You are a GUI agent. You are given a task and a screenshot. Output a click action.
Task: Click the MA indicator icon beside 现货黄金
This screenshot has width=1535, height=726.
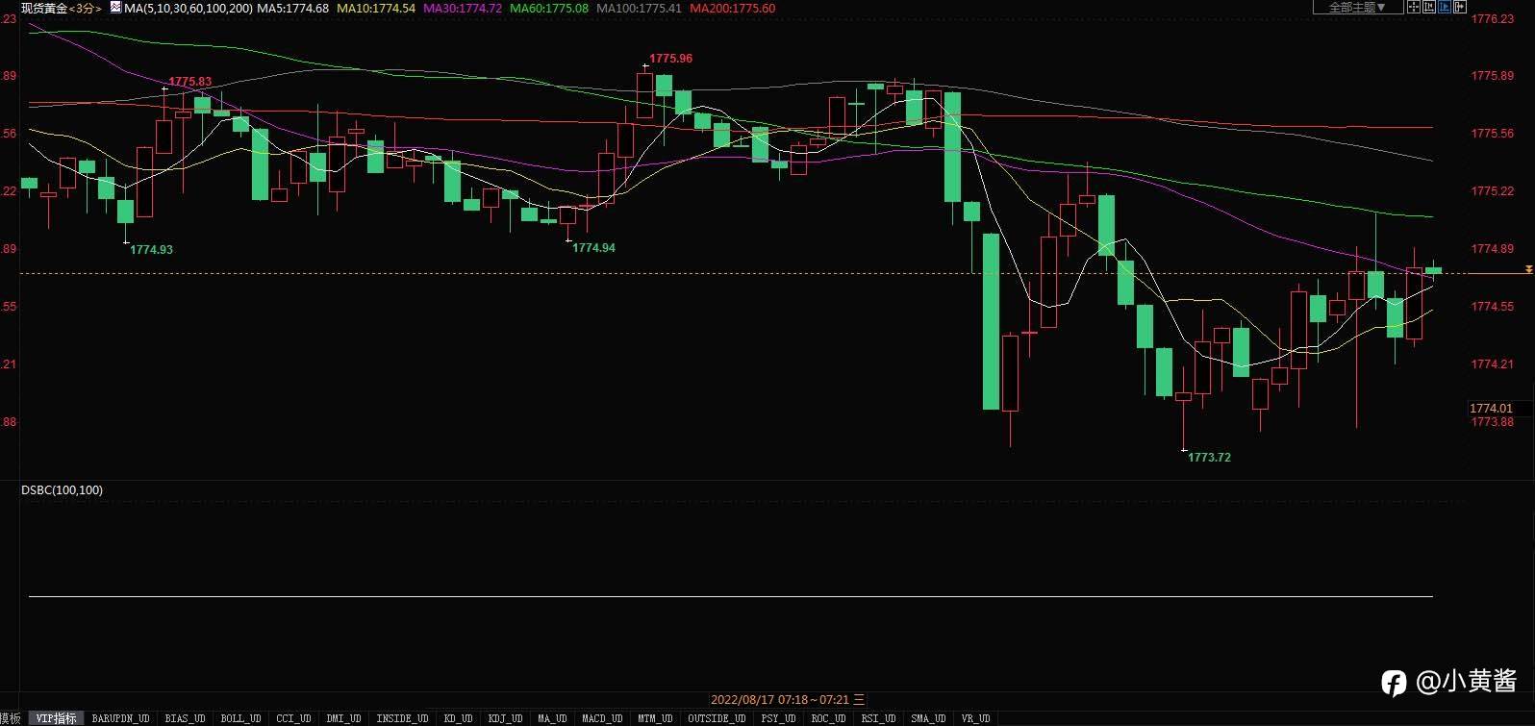(115, 7)
